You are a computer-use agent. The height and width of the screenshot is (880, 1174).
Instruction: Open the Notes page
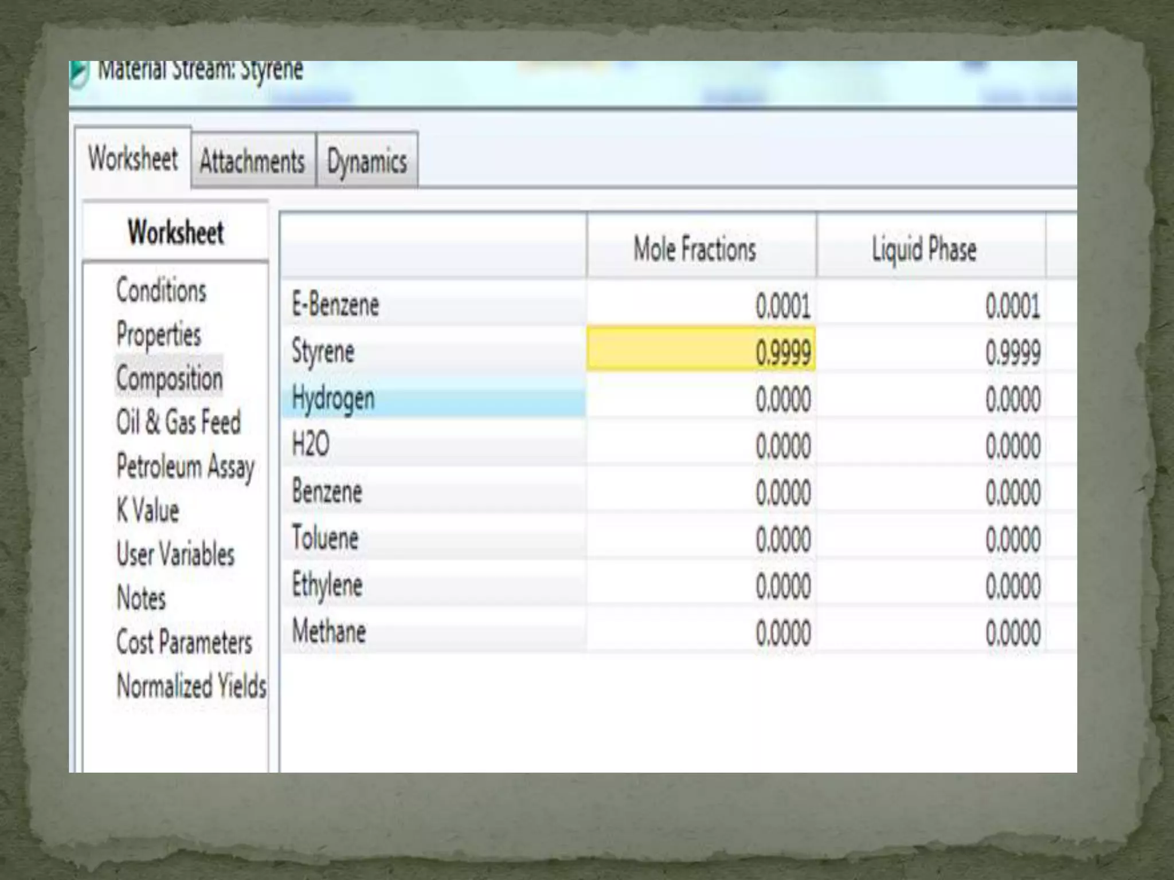141,598
